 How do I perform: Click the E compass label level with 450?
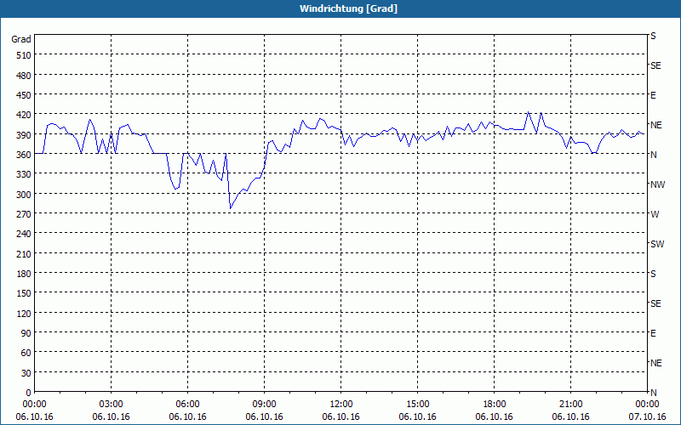point(653,95)
